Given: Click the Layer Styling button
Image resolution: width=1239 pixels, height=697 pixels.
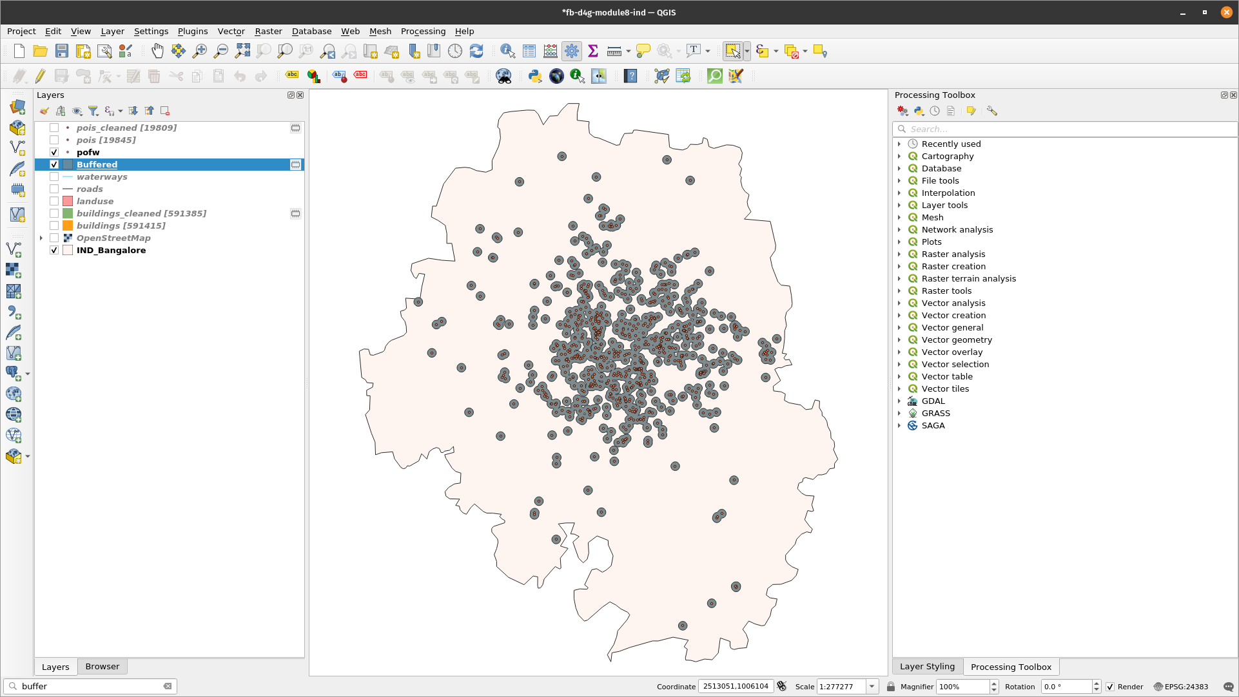Looking at the screenshot, I should 926,665.
